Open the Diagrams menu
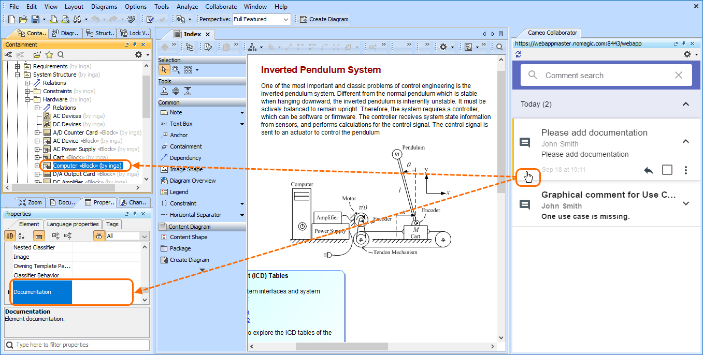Screen dimensions: 703x355 coord(104,7)
